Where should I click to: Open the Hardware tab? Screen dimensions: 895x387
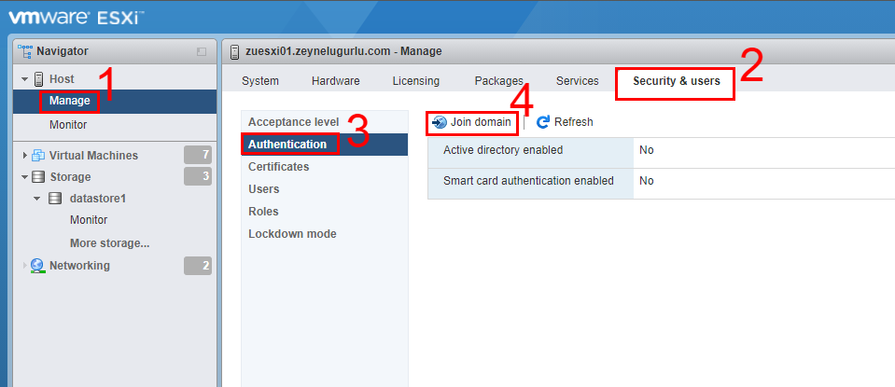point(336,81)
